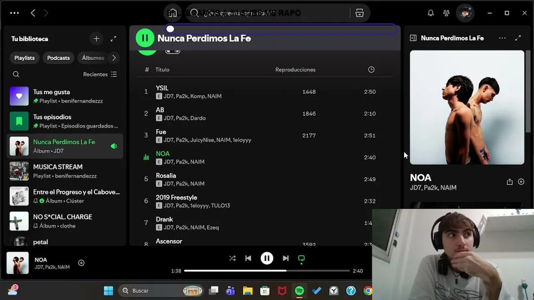Toggle shuffle playback
Screen dimensions: 534x300
[232, 258]
